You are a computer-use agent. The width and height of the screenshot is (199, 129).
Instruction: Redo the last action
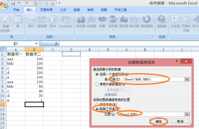27,3
